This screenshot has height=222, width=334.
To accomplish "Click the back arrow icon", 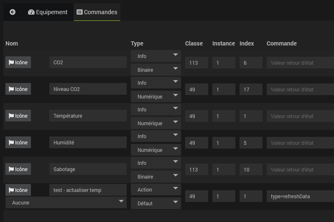I will (13, 12).
